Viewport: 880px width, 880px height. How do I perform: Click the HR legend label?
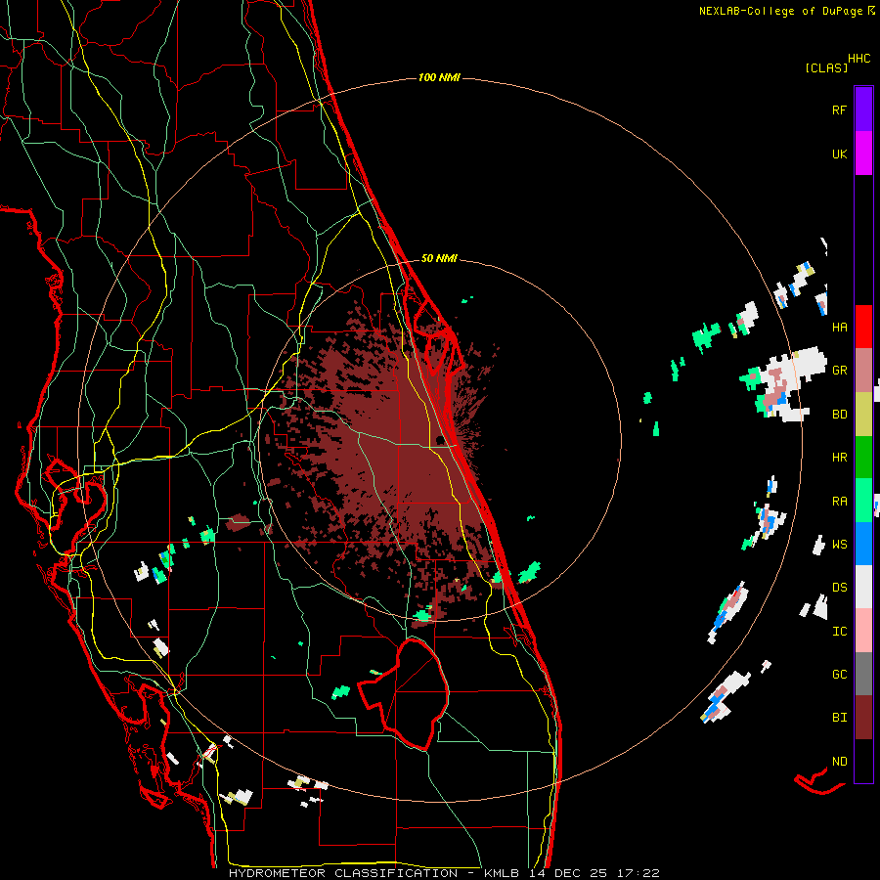pos(839,458)
